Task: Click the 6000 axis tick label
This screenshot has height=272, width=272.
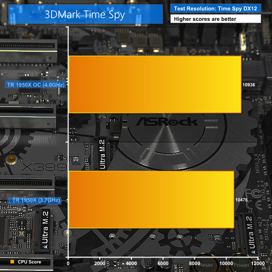Action: tap(163, 263)
